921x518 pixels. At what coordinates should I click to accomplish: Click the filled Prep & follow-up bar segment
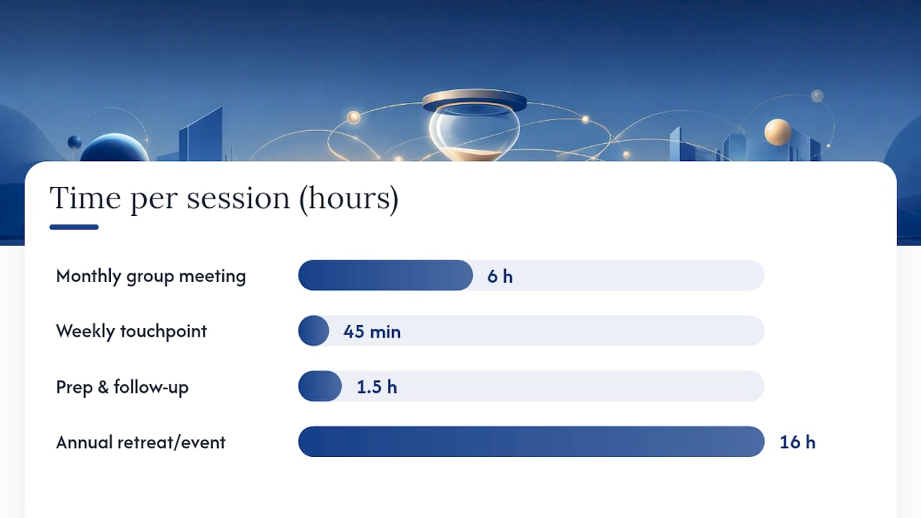(320, 386)
